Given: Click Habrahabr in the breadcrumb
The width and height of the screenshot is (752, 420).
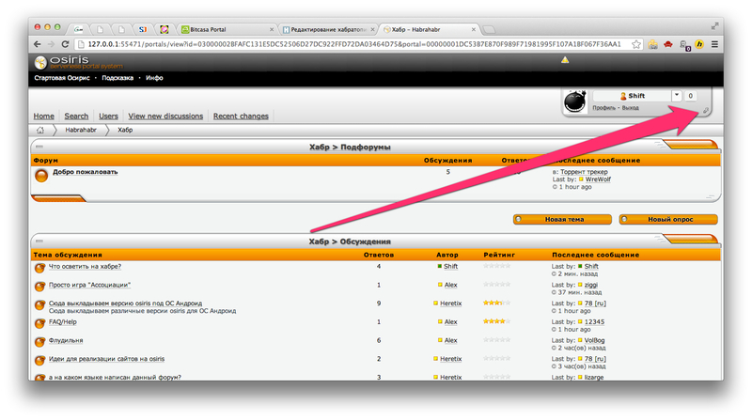Looking at the screenshot, I should pos(81,130).
